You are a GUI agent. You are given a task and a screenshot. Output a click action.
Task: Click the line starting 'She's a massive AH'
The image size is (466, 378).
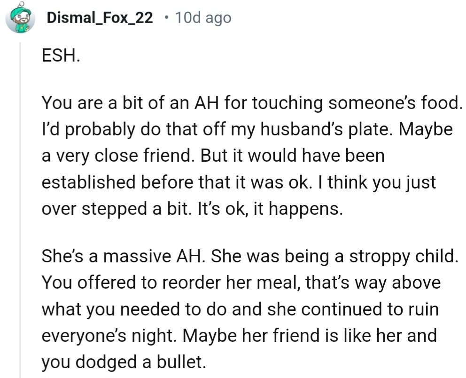pos(249,256)
